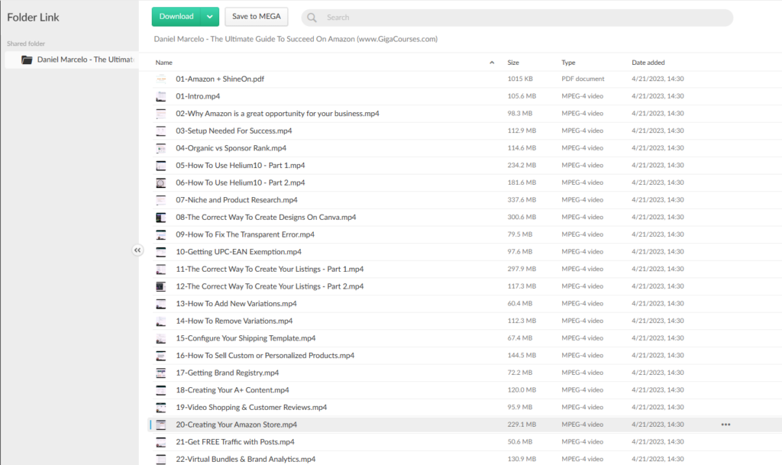The image size is (782, 465).
Task: Click the Save to MEGA button
Action: point(256,17)
